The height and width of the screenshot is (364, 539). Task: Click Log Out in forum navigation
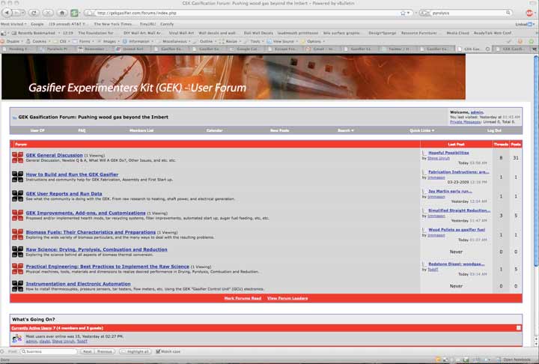pos(494,130)
